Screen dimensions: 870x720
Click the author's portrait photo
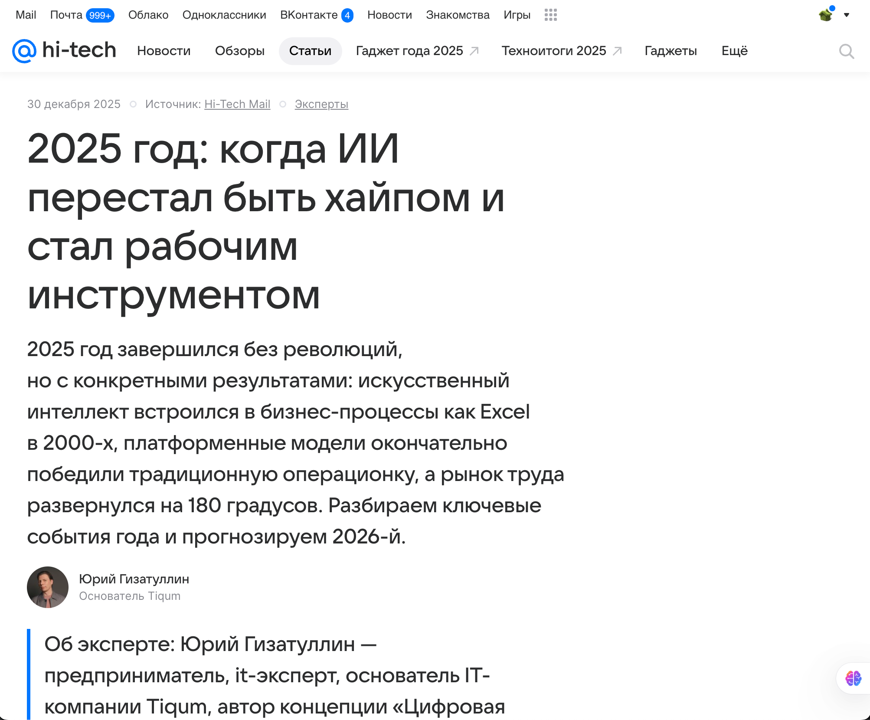tap(48, 587)
